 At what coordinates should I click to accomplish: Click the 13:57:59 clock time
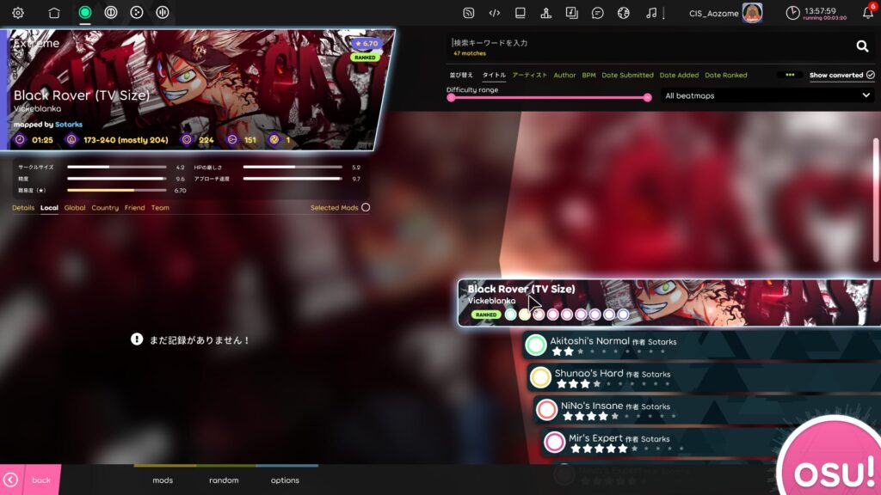(x=820, y=10)
